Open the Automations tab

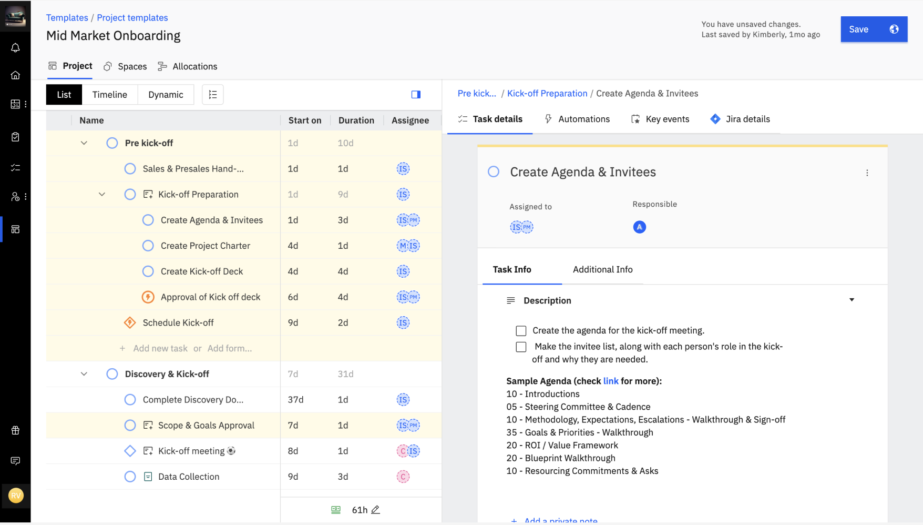(577, 119)
